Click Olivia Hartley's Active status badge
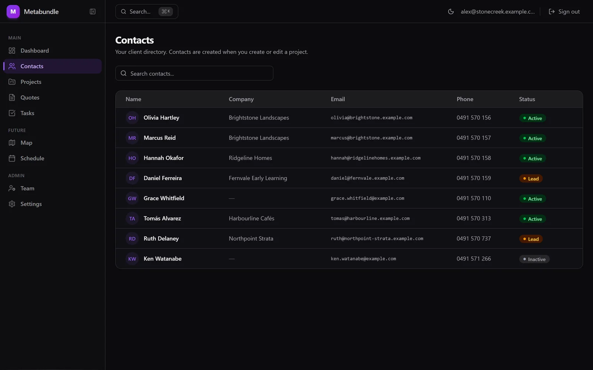 coord(532,118)
